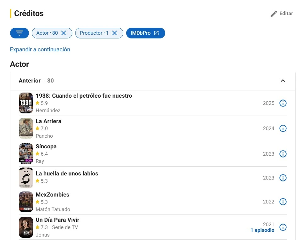The height and width of the screenshot is (240, 303).
Task: Open MexZombies poster thumbnail
Action: [x=26, y=202]
